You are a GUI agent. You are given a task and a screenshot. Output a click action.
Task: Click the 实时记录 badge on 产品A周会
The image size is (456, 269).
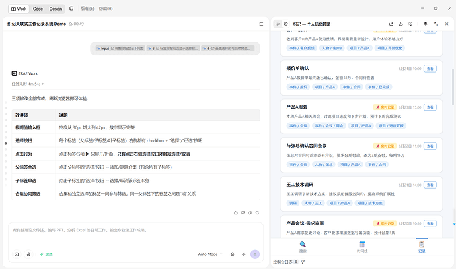pos(385,107)
